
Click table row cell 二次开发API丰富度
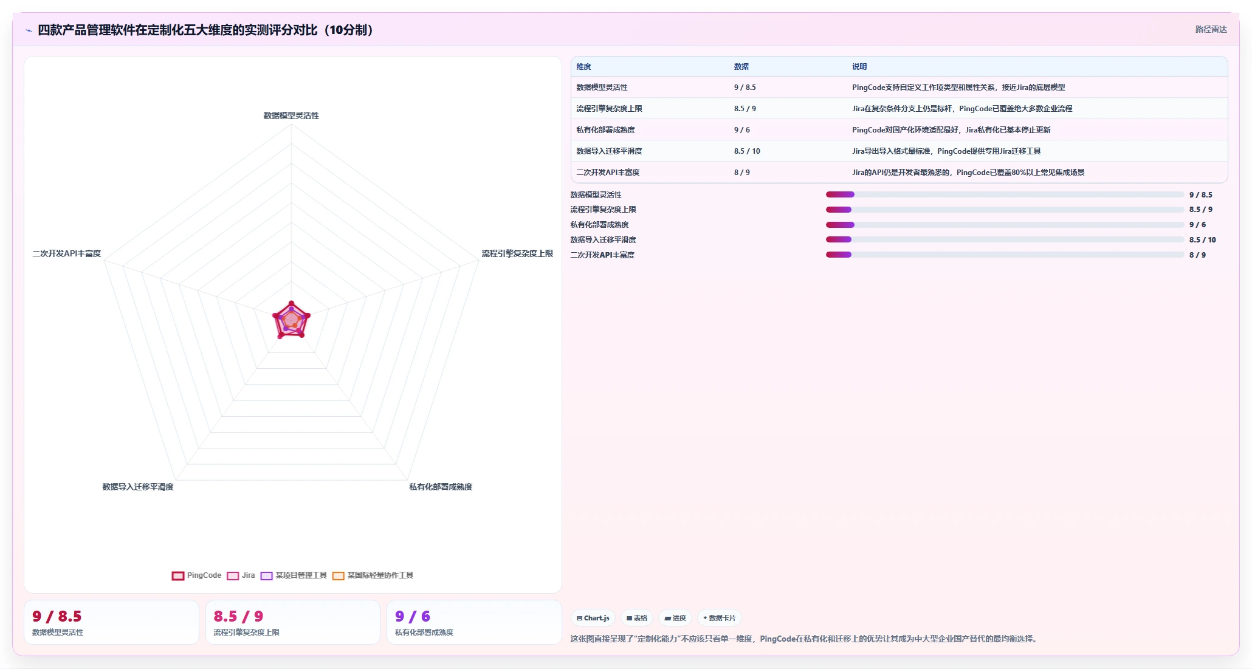pos(608,173)
